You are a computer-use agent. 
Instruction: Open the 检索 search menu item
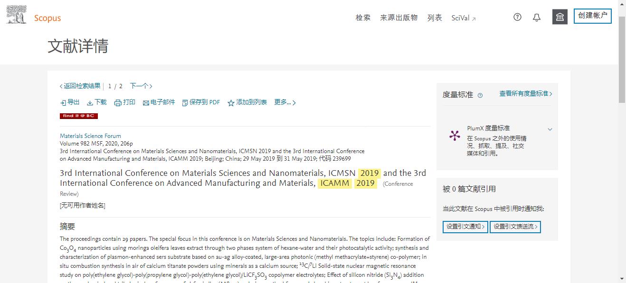pos(363,18)
